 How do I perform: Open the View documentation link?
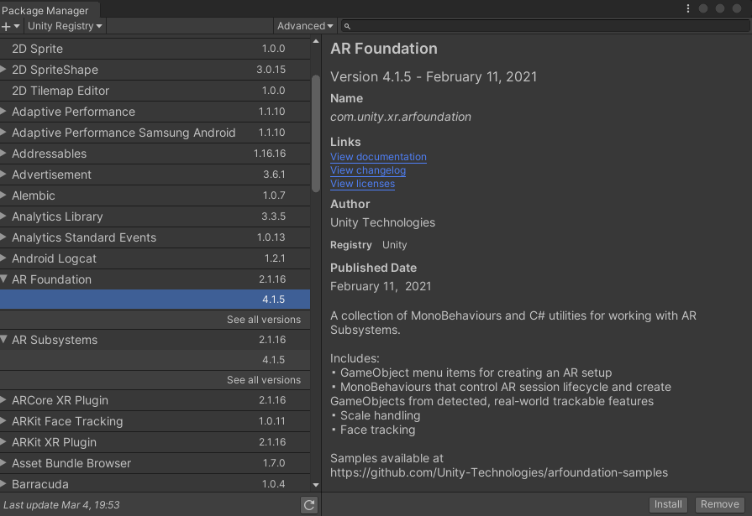click(378, 157)
